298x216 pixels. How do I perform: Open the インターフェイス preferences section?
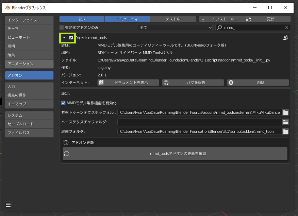coord(29,20)
